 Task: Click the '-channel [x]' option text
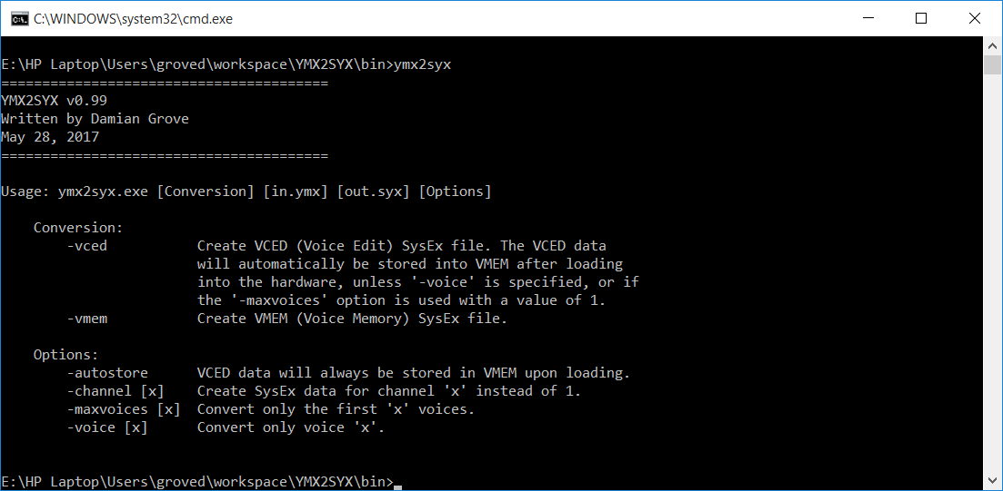point(115,391)
